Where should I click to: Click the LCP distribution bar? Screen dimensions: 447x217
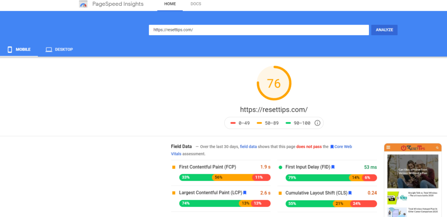pos(225,203)
